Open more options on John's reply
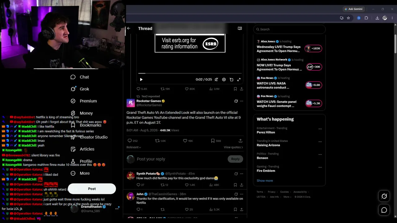Image resolution: width=397 pixels, height=223 pixels. point(242,194)
